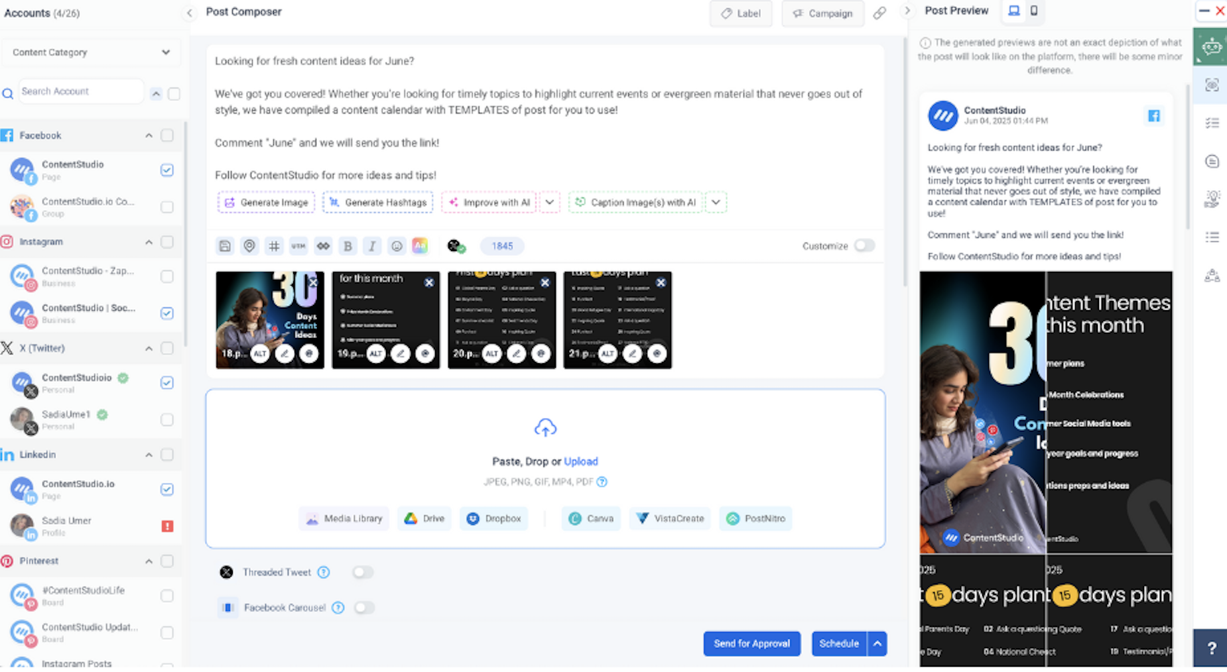Click the help question mark button
The height and width of the screenshot is (672, 1227).
coord(1211,648)
